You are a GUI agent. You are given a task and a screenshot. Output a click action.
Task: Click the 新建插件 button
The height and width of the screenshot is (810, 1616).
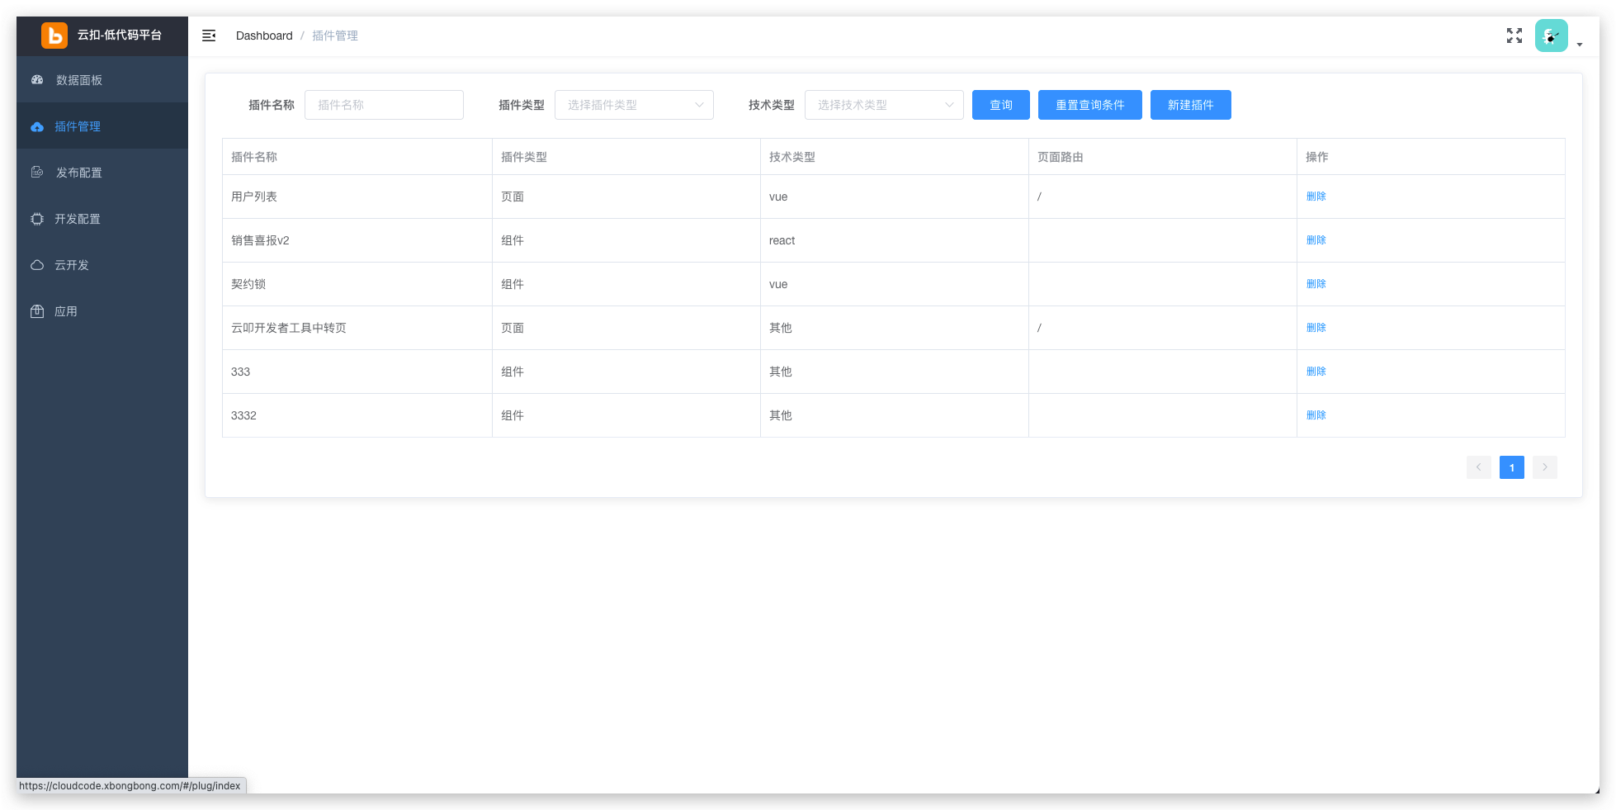(x=1190, y=105)
